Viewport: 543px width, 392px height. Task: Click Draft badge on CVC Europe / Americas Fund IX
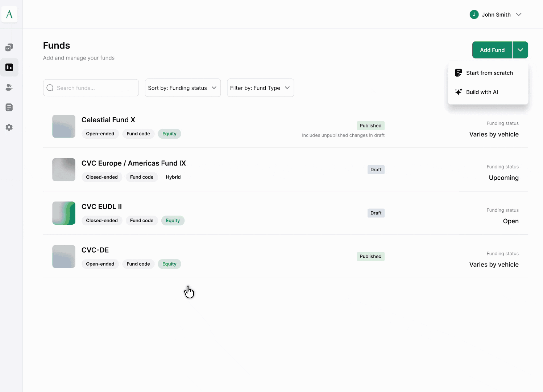click(376, 170)
